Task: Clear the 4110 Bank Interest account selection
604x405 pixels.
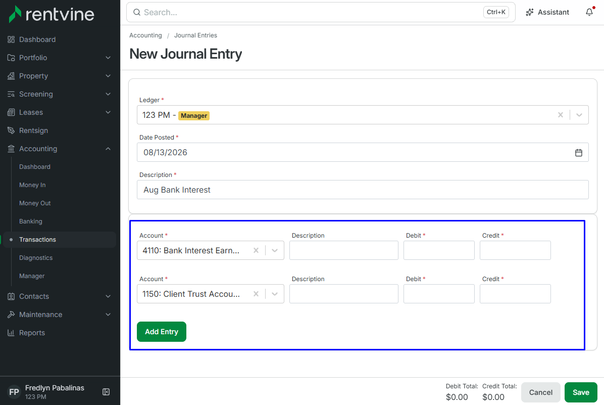Action: coord(256,250)
